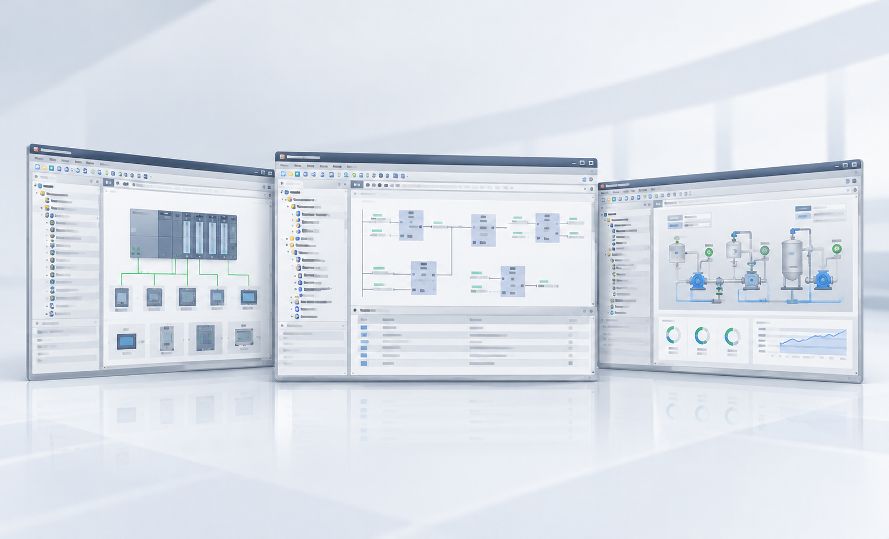Tick the checkbox in the fourth table row, center window
Screen dimensions: 889x539
pyautogui.click(x=571, y=349)
